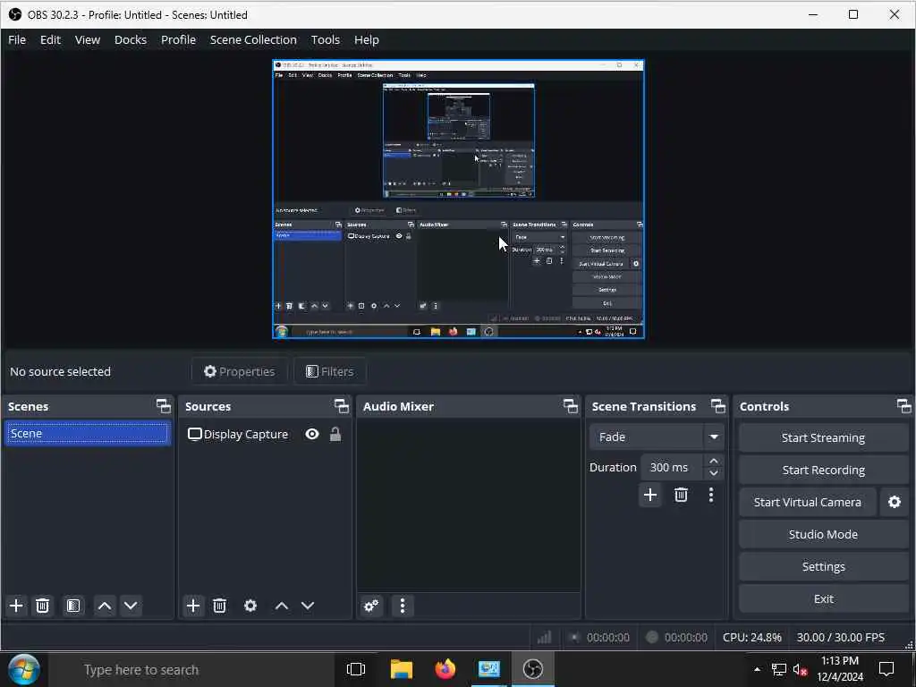Open the View menu
This screenshot has height=687, width=916.
pyautogui.click(x=88, y=39)
